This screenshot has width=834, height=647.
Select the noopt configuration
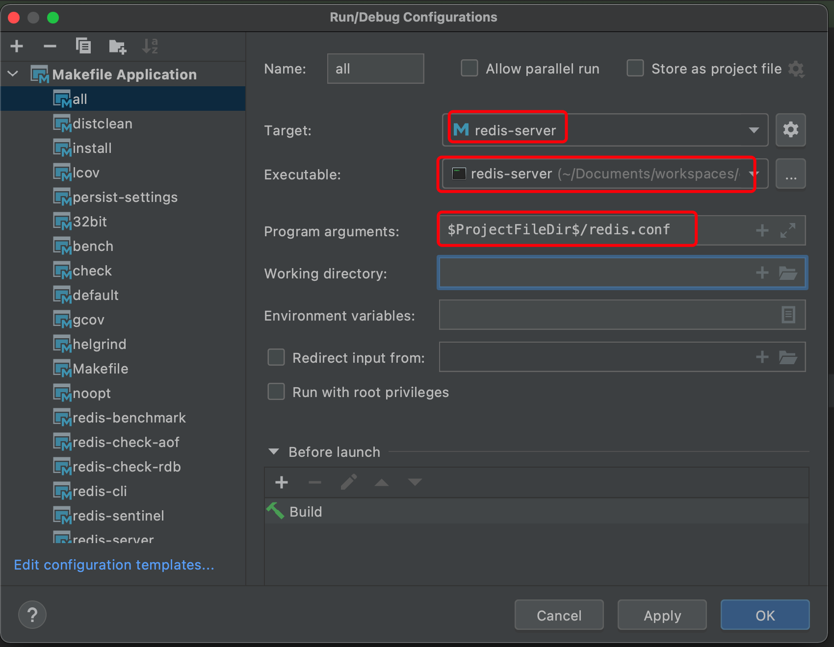[x=123, y=393]
